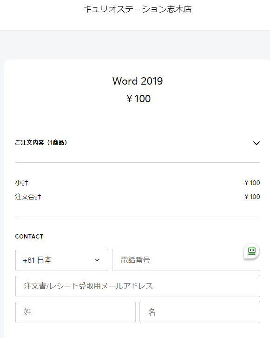270x338 pixels.
Task: Click the ¥100 amount beside 注文合計
Action: tap(252, 197)
